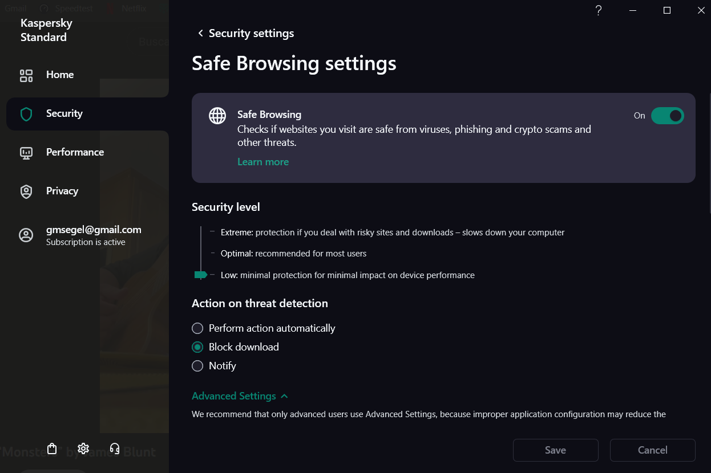Turn off the Safe Browsing switch
The height and width of the screenshot is (473, 711).
pos(668,116)
